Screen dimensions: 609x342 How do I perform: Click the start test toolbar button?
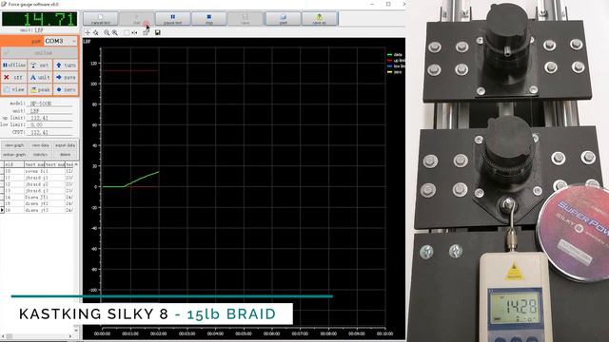point(137,19)
